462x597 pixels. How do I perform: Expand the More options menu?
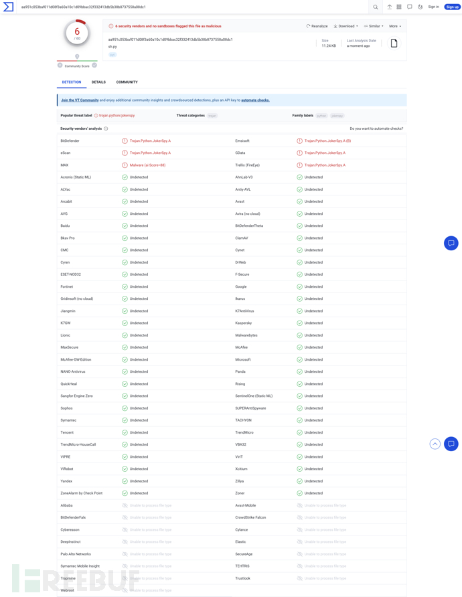pyautogui.click(x=394, y=25)
